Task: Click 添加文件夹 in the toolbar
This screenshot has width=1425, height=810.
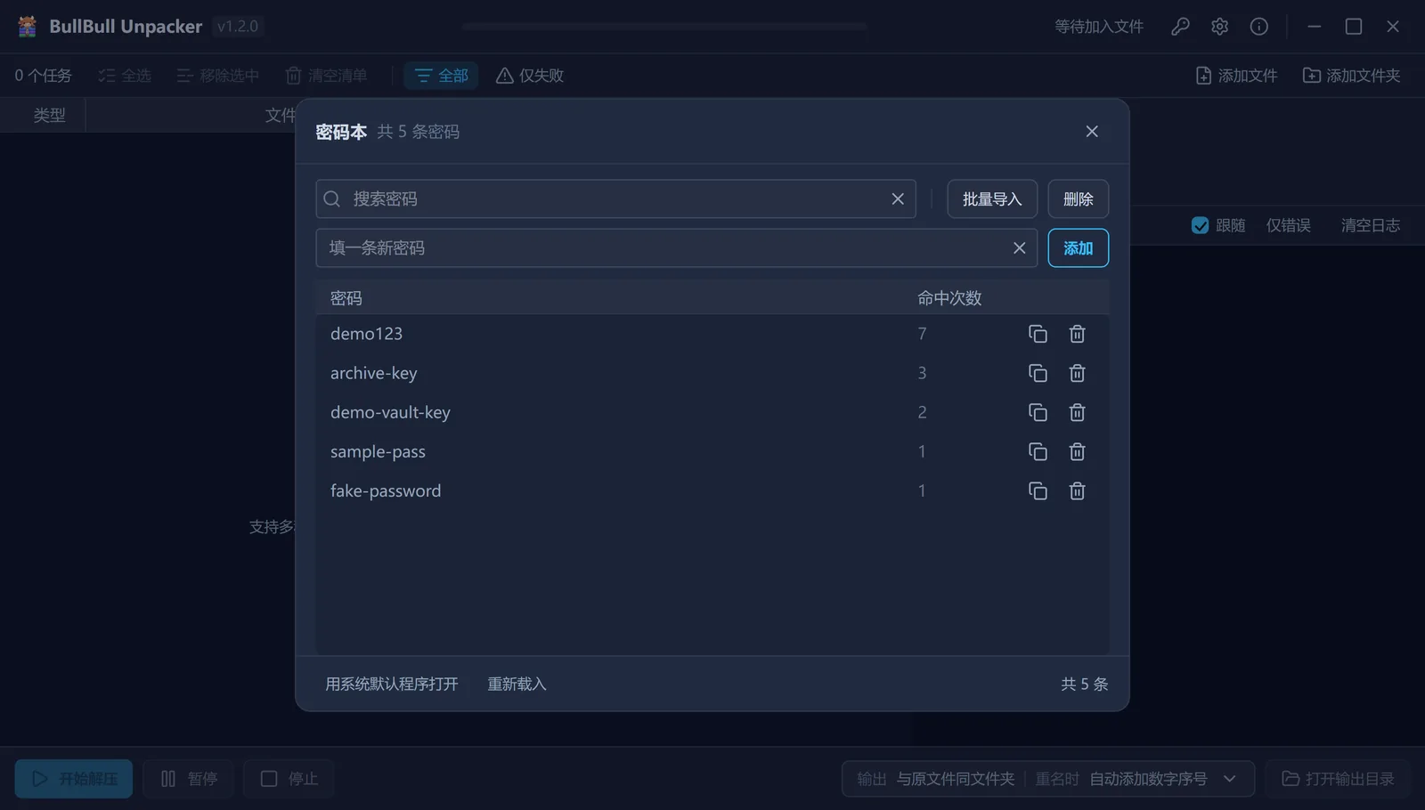Action: click(1352, 76)
